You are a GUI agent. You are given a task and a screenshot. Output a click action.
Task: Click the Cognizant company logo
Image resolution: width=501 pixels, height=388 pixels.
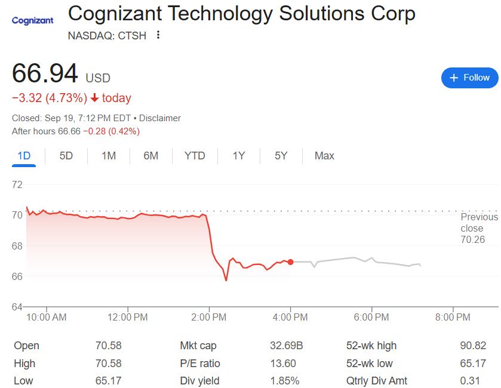[33, 20]
